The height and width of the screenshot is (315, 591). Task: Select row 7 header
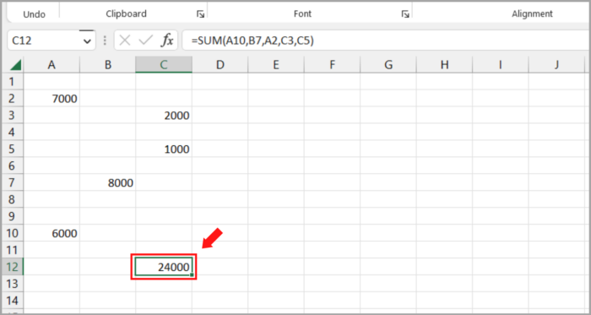[13, 182]
